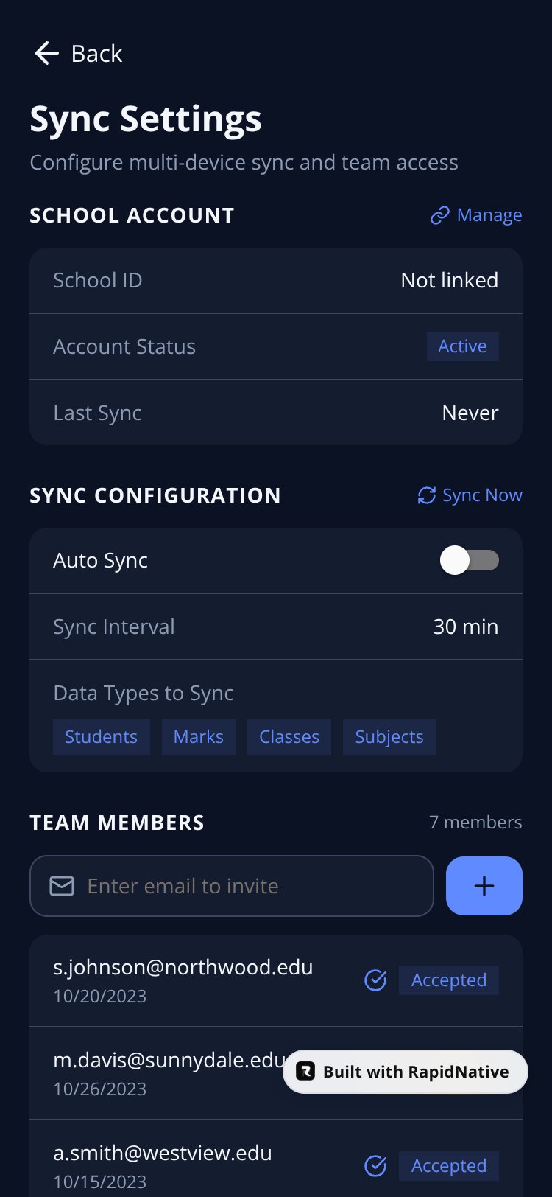Toggle the Students data type chip
Viewport: 552px width, 1197px height.
102,737
